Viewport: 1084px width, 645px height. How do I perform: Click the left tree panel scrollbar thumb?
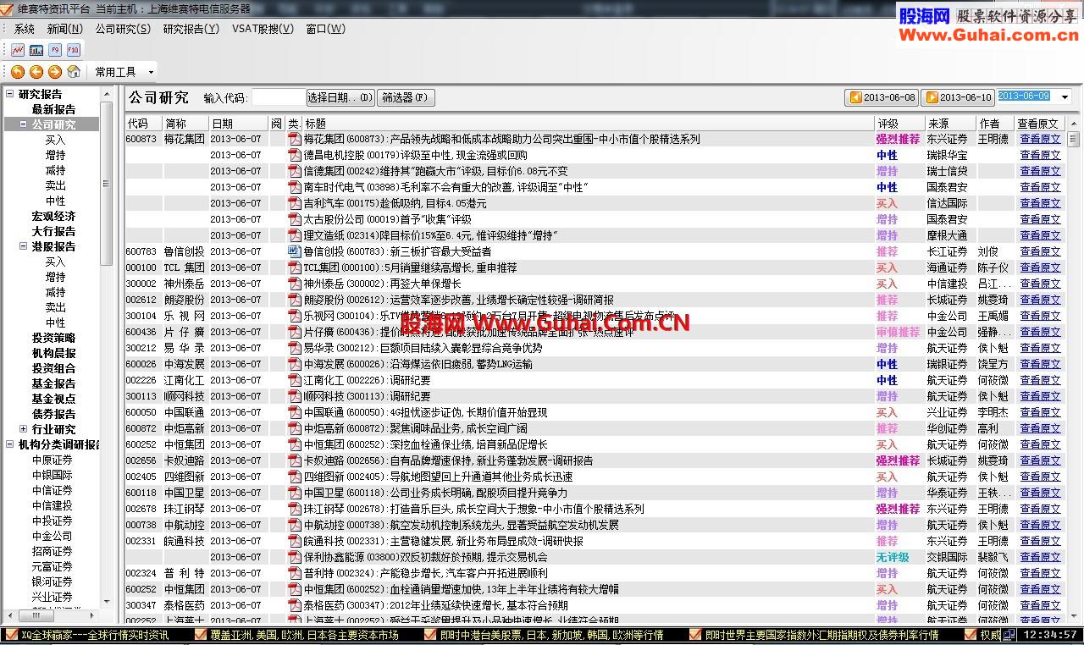106,183
